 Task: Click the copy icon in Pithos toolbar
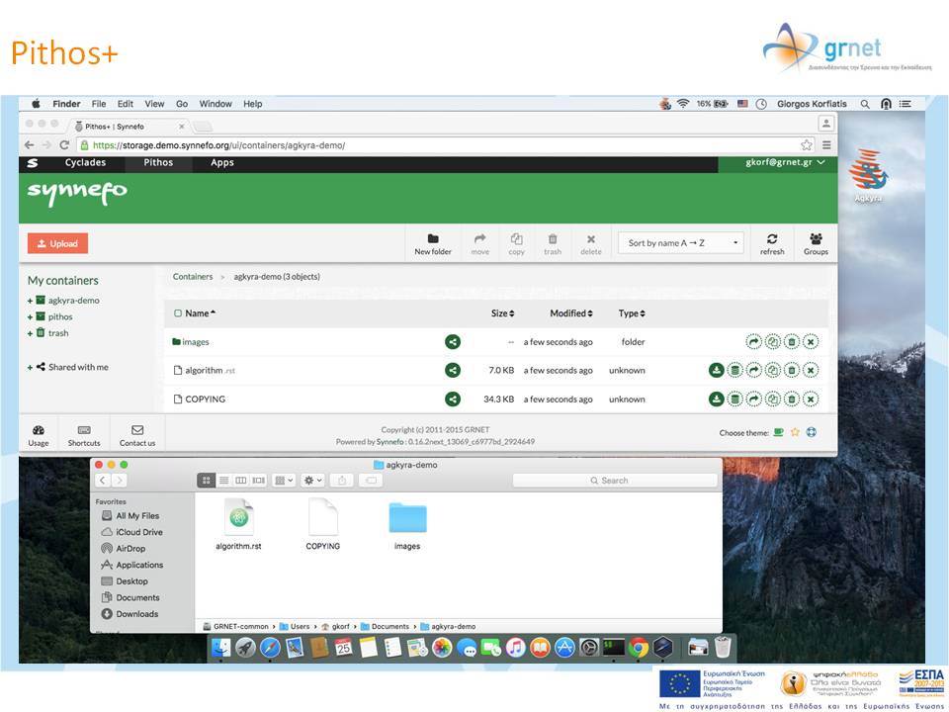pyautogui.click(x=516, y=238)
